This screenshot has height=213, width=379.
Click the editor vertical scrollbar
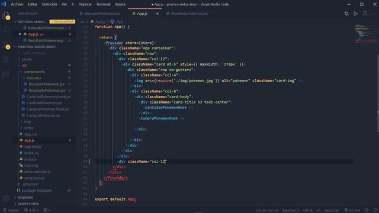(x=377, y=93)
